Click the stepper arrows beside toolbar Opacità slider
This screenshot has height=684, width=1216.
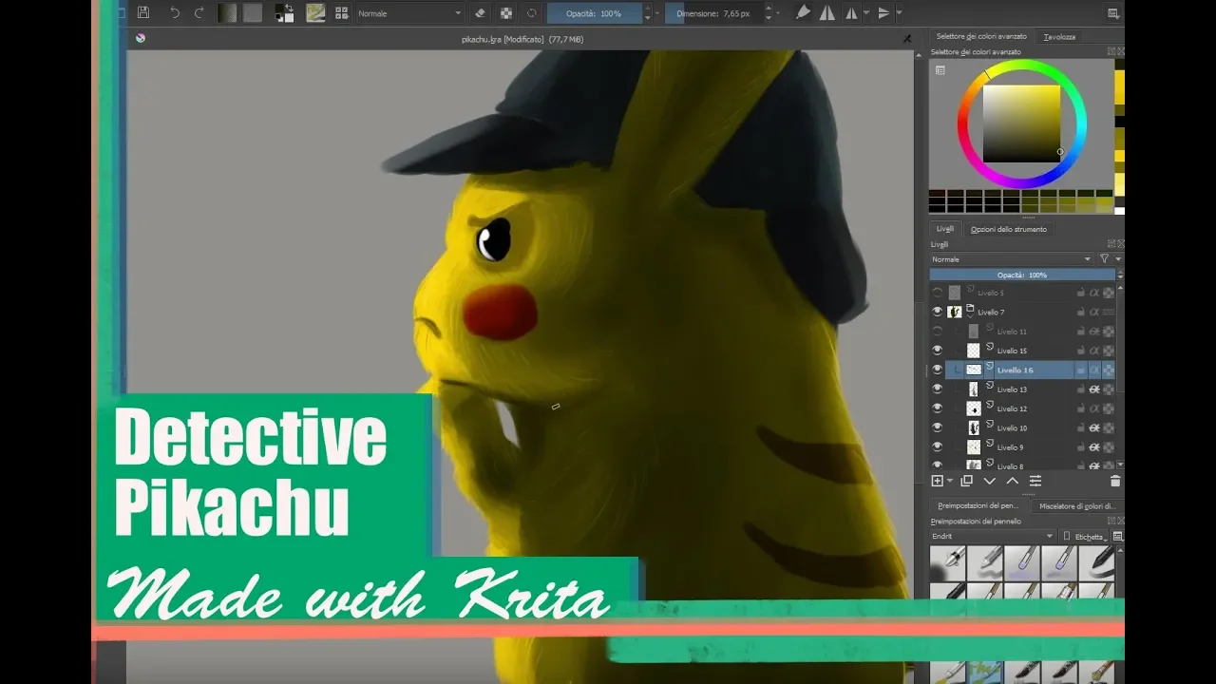tap(648, 13)
